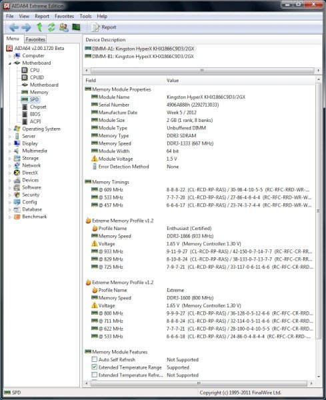Collapse the Motherboard tree node

(x=10, y=63)
